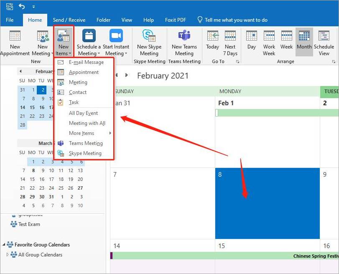Switch calendar to Day view
This screenshot has height=274, width=339.
(x=251, y=37)
